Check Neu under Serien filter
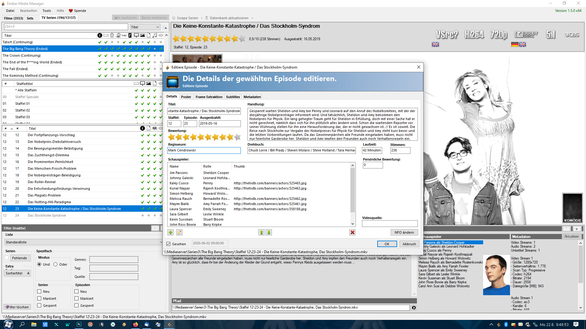 pyautogui.click(x=39, y=292)
